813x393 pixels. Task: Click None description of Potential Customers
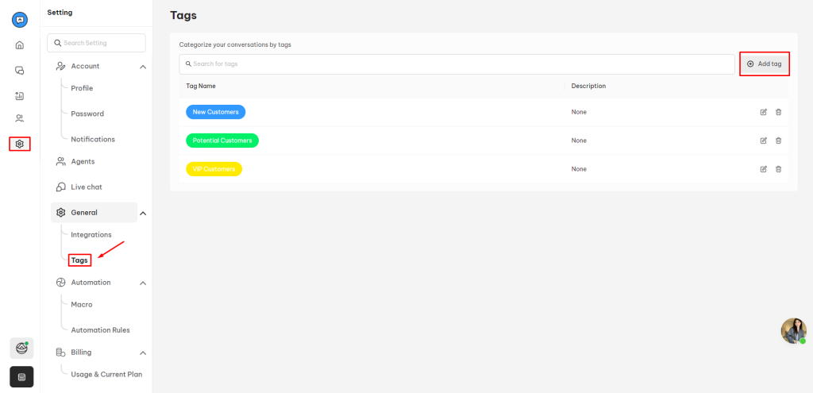(x=579, y=141)
